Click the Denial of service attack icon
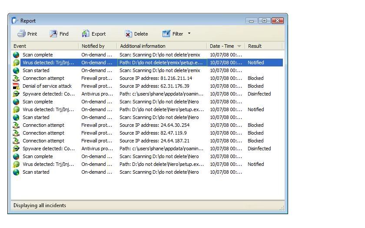 [x=16, y=86]
